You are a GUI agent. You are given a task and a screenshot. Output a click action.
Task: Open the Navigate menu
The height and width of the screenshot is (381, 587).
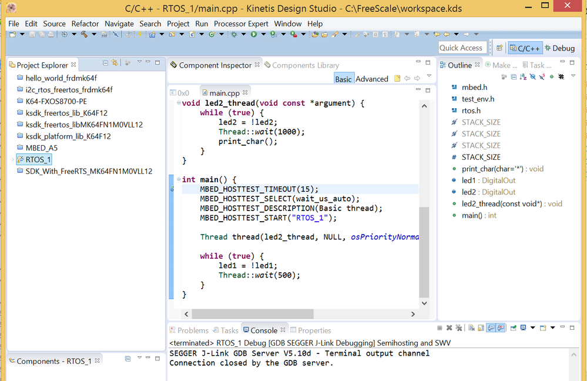click(x=119, y=24)
